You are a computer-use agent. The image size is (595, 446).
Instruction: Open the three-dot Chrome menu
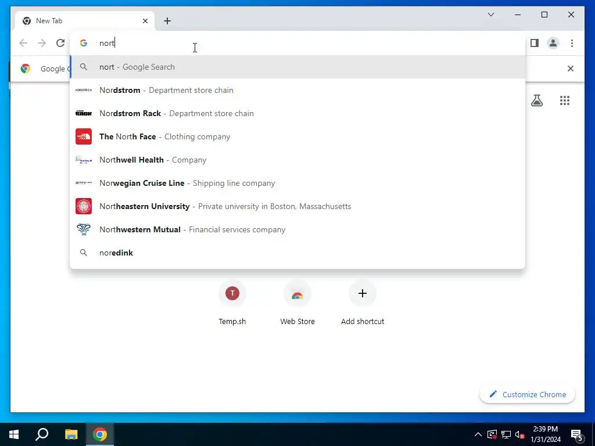tap(572, 43)
